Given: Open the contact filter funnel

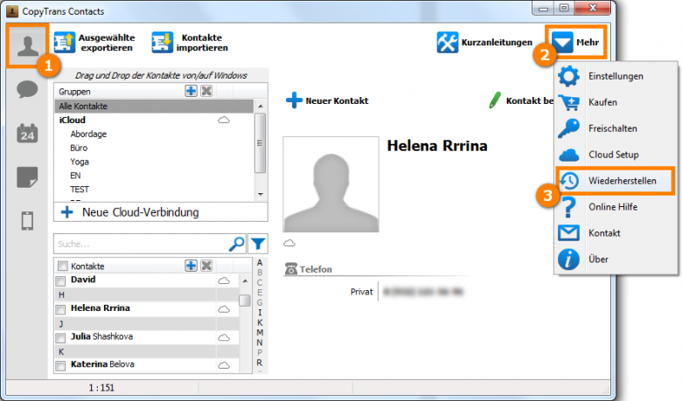Looking at the screenshot, I should (x=258, y=244).
